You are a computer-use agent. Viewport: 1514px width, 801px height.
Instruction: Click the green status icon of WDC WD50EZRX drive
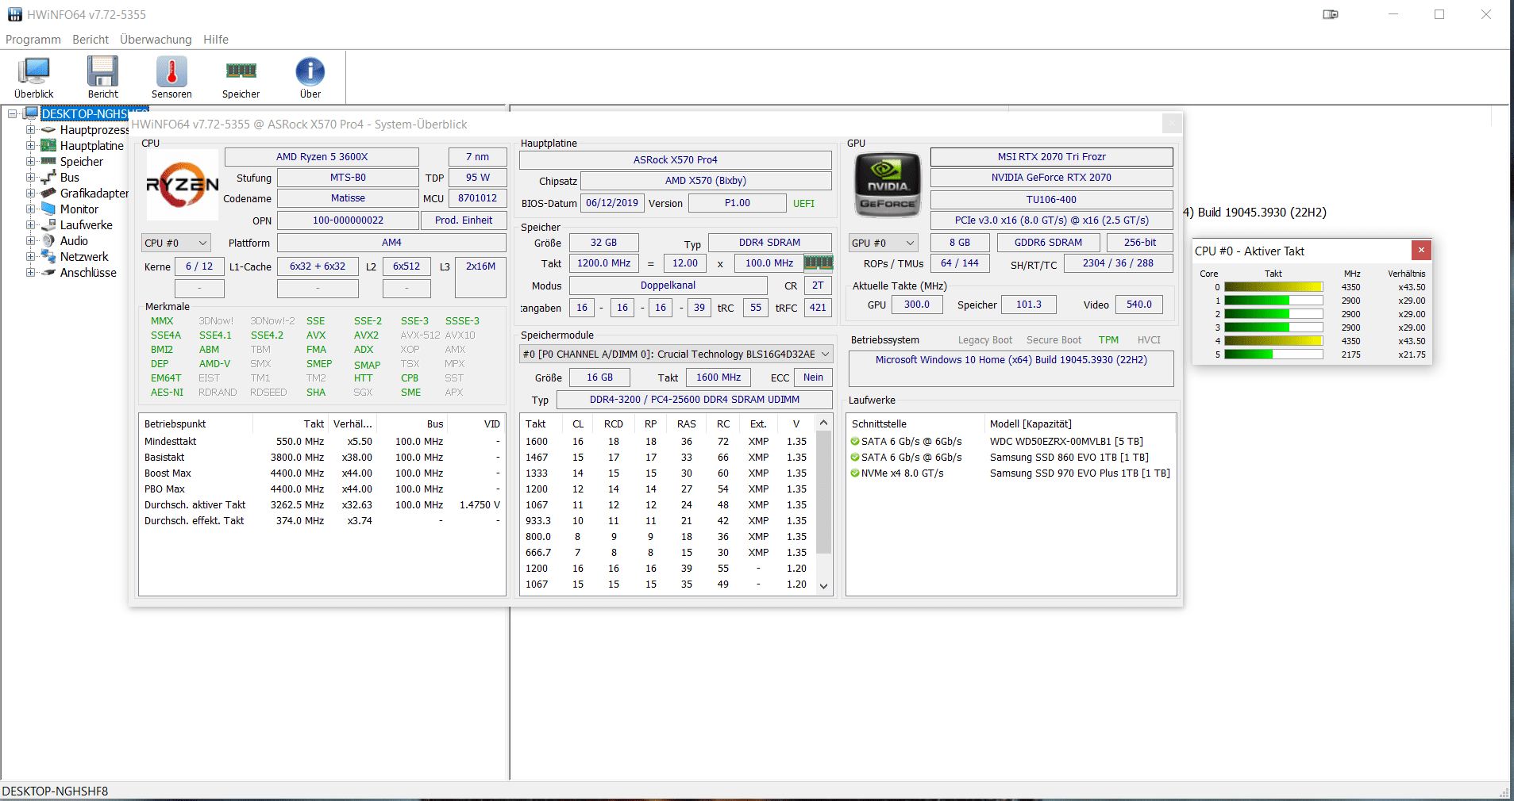click(855, 442)
